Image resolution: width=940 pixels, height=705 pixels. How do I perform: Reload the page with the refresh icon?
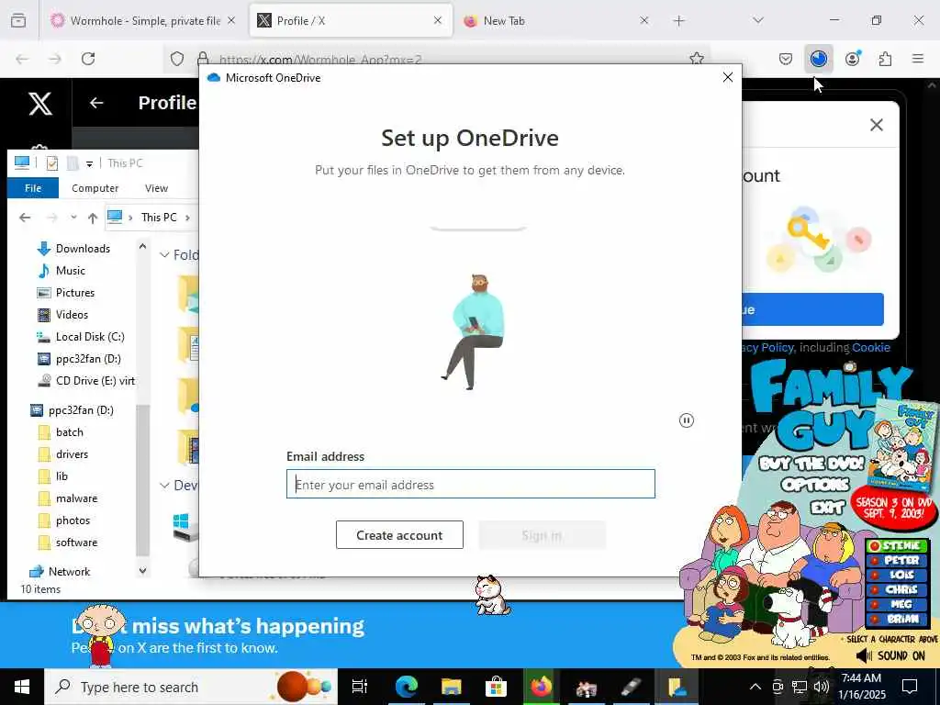tap(88, 59)
